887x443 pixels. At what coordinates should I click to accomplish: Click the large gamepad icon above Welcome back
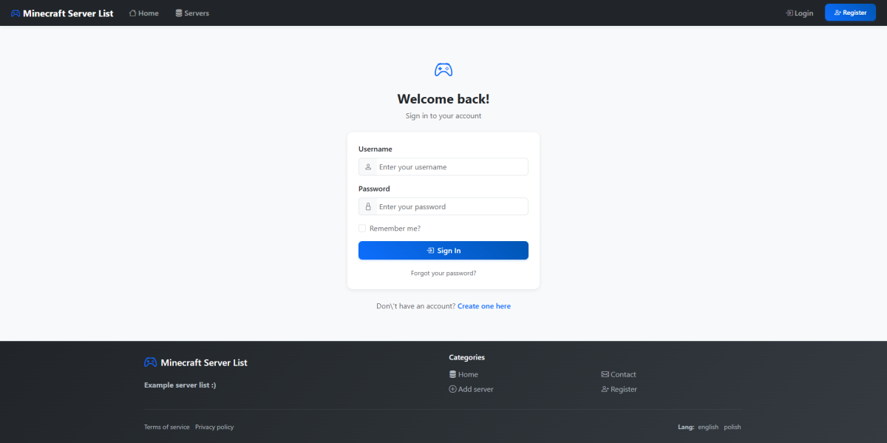pyautogui.click(x=443, y=70)
